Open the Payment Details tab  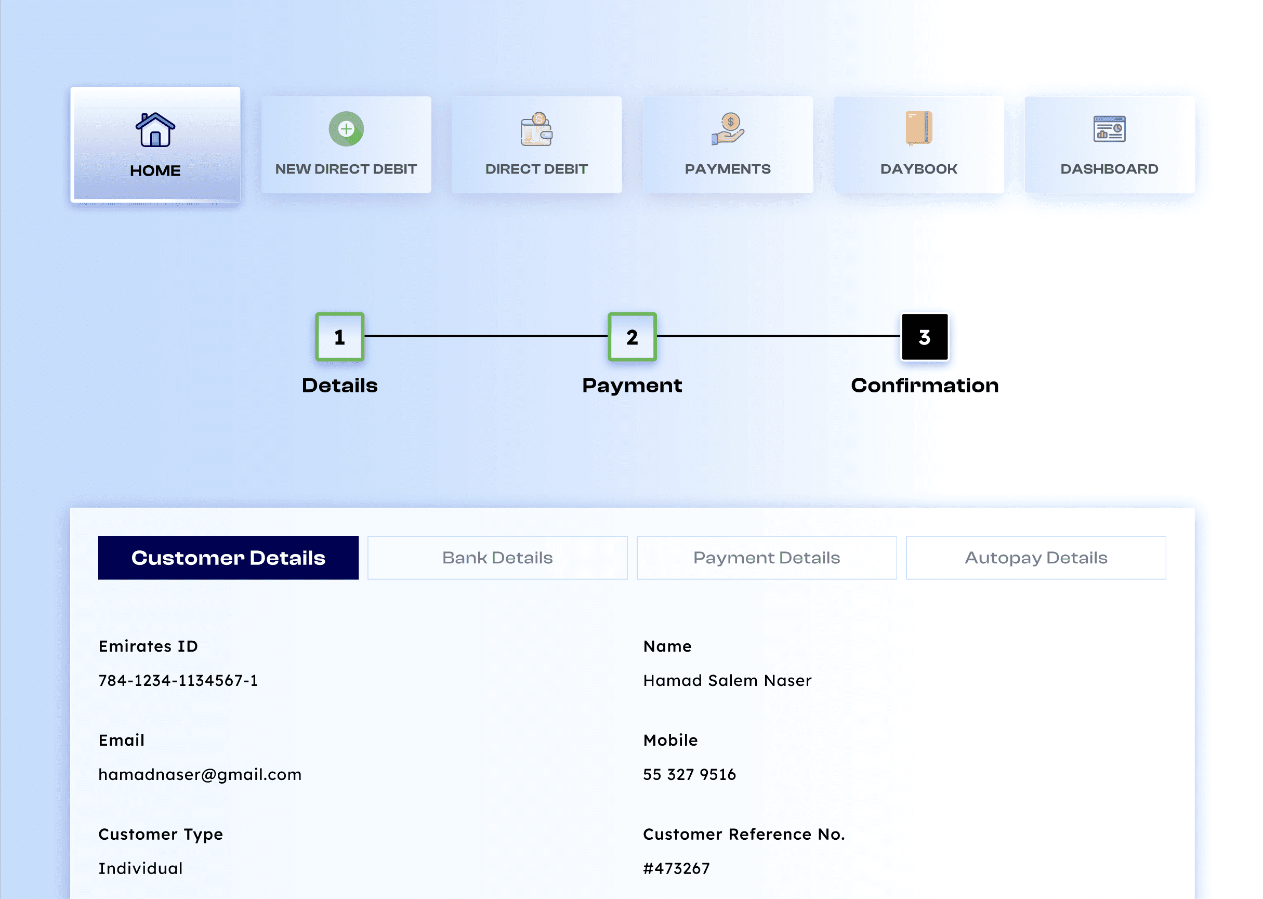[766, 558]
